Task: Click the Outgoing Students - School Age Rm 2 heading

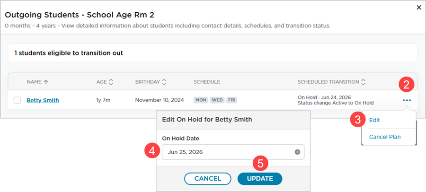Action: coord(80,15)
